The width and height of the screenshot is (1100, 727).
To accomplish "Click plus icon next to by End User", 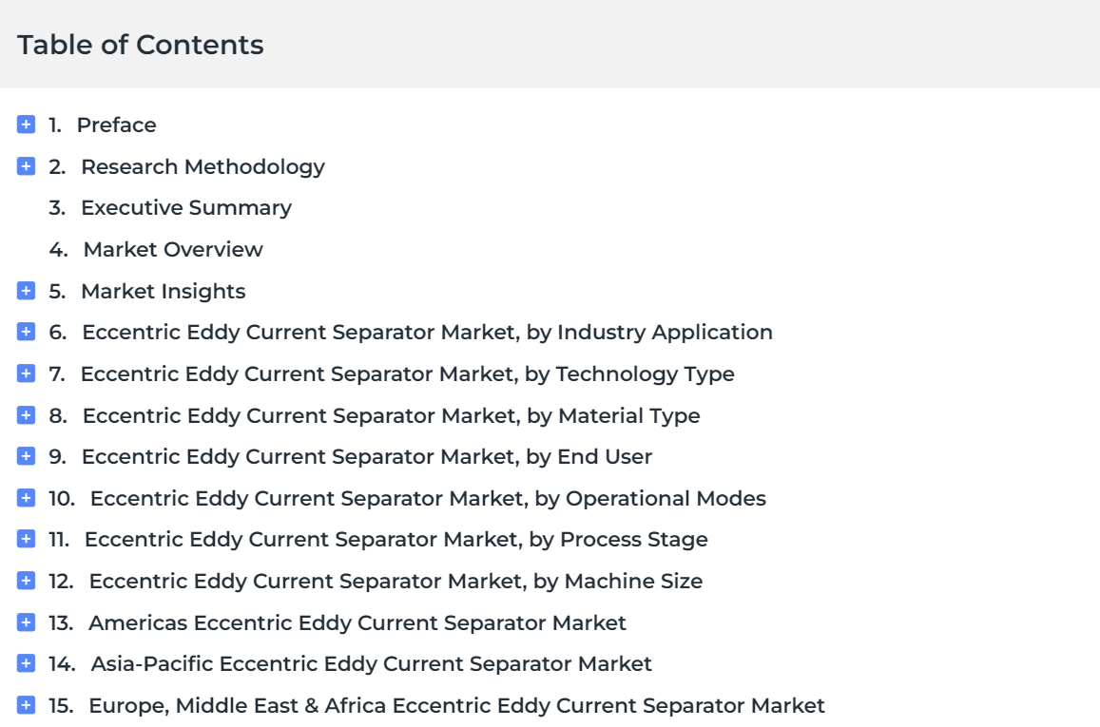I will click(26, 456).
